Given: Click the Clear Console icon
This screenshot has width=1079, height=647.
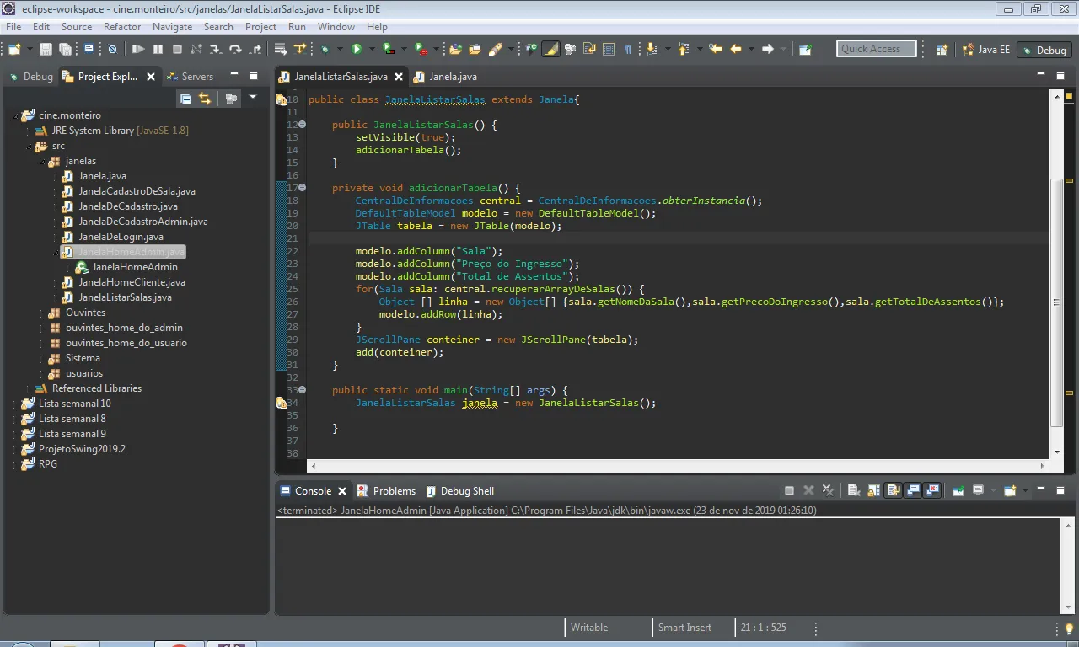Looking at the screenshot, I should pyautogui.click(x=853, y=490).
